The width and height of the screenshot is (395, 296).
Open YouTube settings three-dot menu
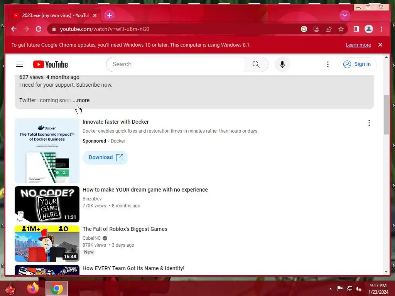point(328,64)
